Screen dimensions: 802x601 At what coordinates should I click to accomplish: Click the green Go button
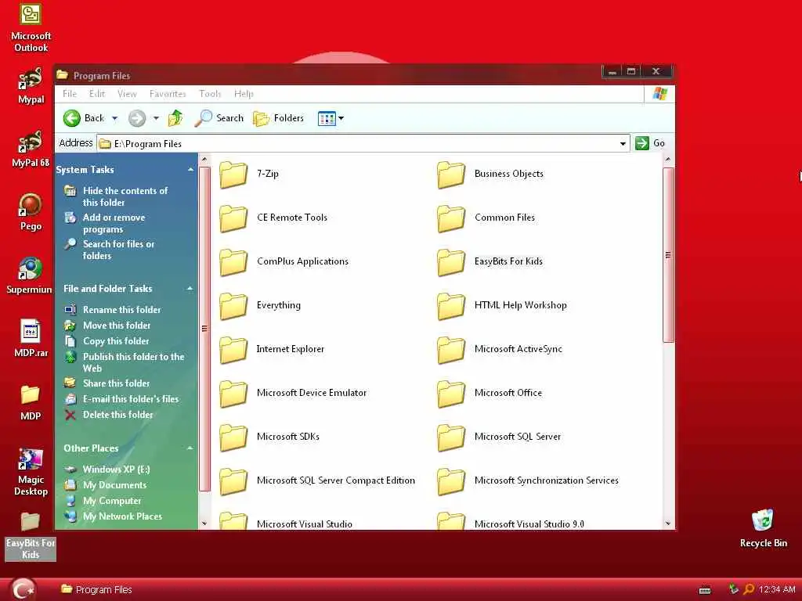[x=650, y=143]
